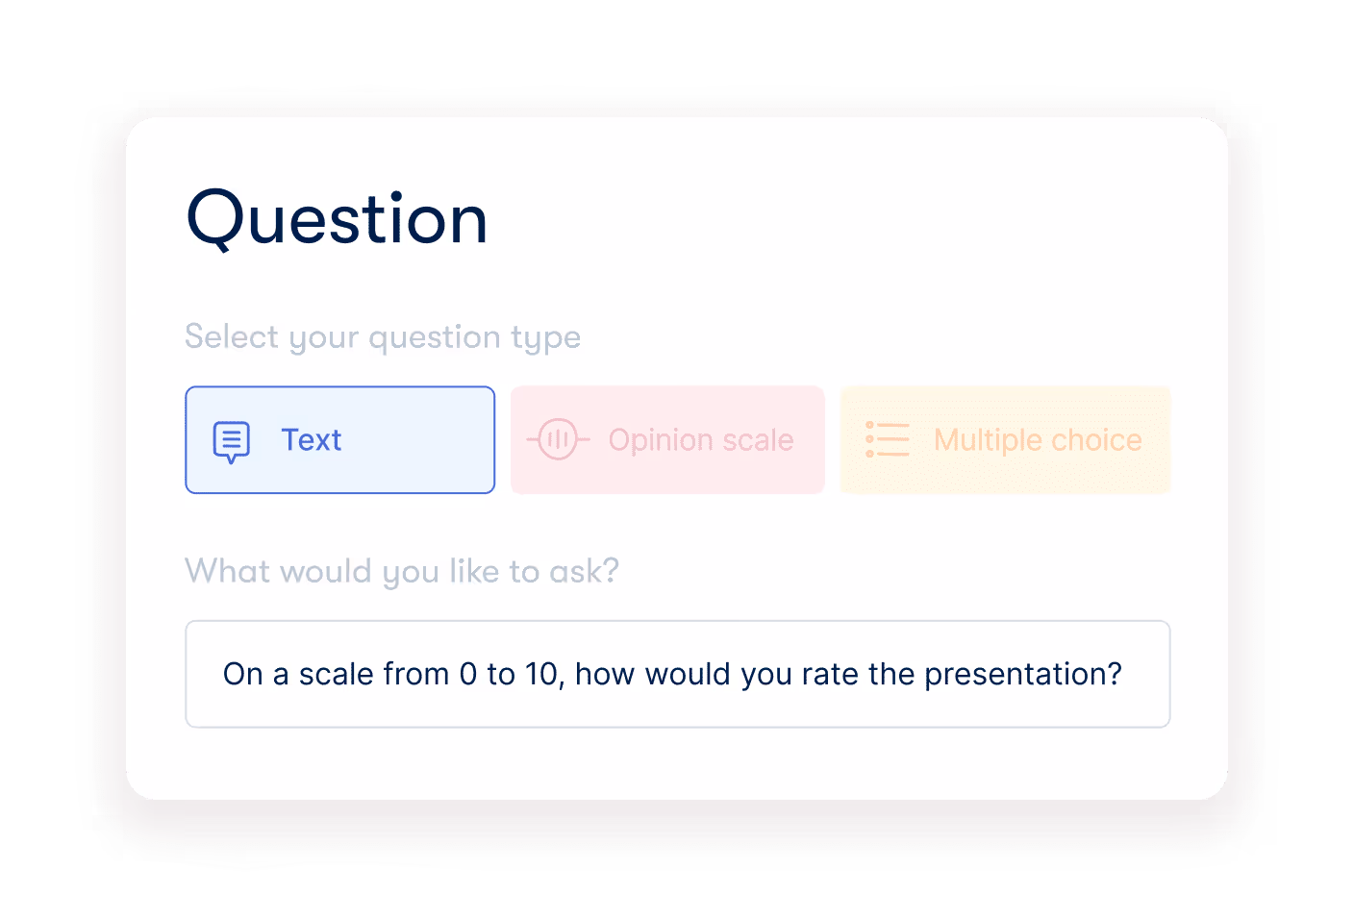Place cursor at end of the question text
The height and width of the screenshot is (917, 1354).
tap(1121, 674)
